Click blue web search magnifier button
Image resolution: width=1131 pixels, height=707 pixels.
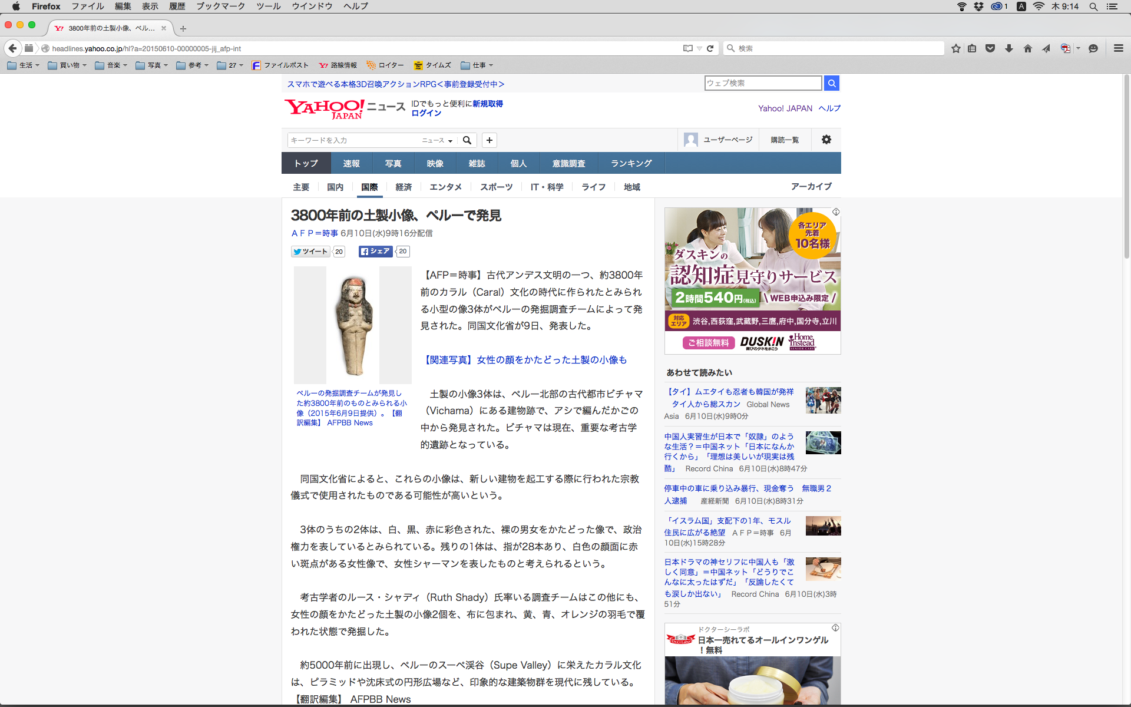pyautogui.click(x=831, y=83)
